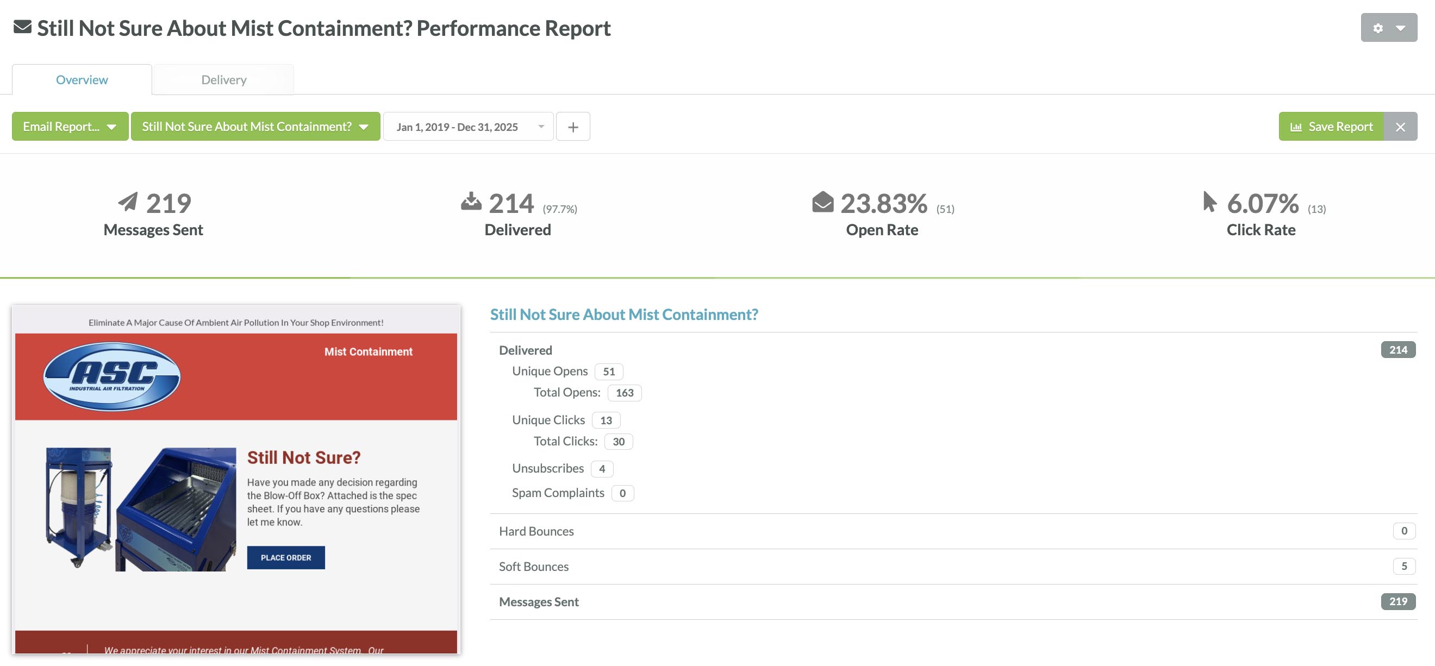
Task: Click the Hard Bounces row label
Action: coord(536,531)
